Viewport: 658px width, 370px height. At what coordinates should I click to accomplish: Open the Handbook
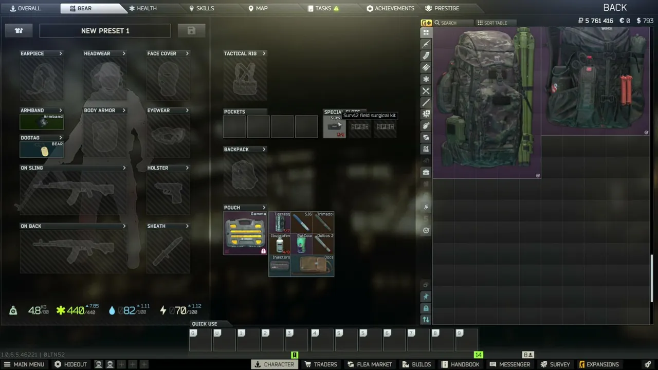(460, 364)
